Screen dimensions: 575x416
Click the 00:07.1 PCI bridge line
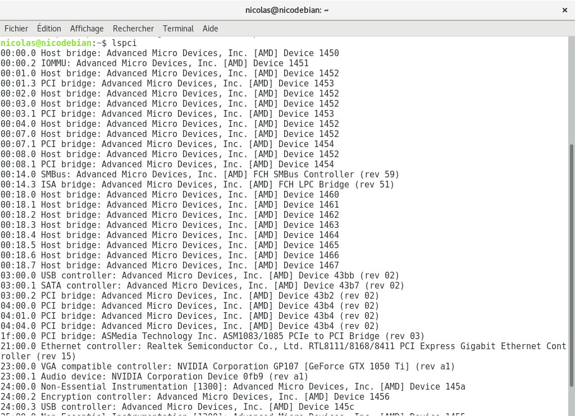(167, 144)
